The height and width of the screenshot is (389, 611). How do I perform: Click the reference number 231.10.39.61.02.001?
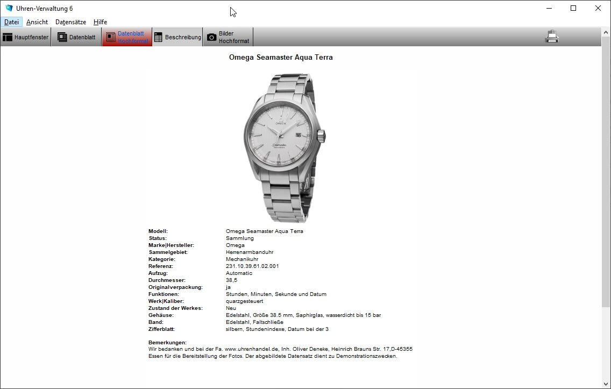coord(252,266)
